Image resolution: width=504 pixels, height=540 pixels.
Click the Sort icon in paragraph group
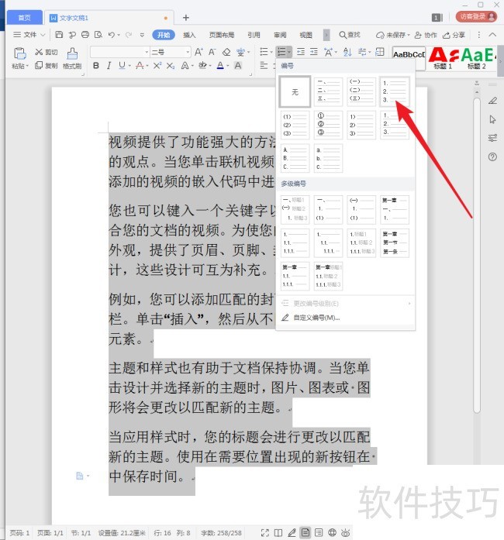click(x=347, y=52)
